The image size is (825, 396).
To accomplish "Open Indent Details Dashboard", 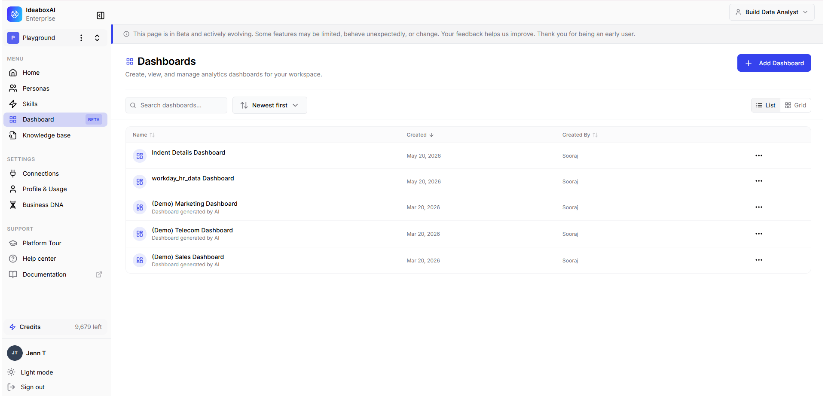I will pos(188,152).
